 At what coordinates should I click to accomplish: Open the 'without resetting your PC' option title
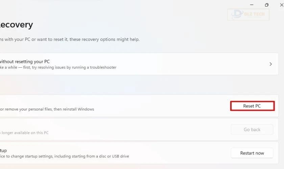pos(25,62)
